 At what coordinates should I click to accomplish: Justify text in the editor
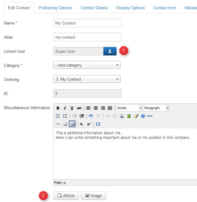coord(110,108)
